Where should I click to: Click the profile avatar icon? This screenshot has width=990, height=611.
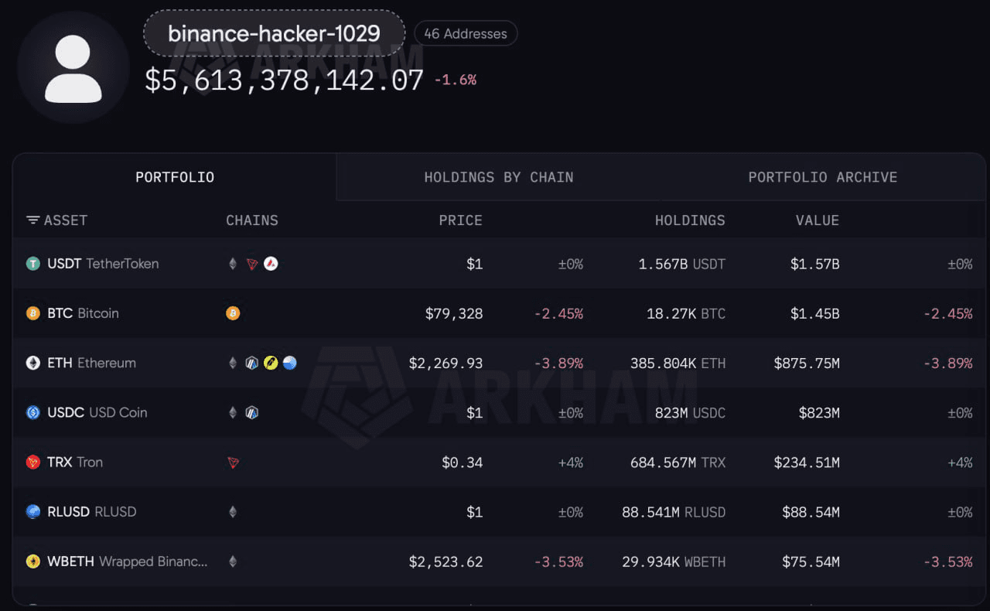pos(73,68)
